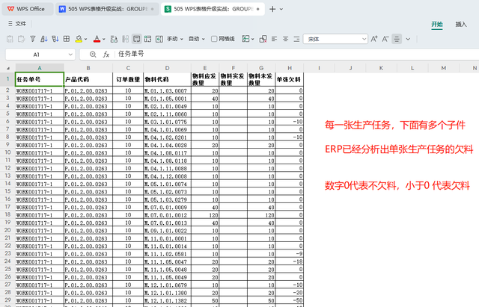Select the spreadsheet tab 505 WPS表格
479x307 pixels.
click(213, 9)
